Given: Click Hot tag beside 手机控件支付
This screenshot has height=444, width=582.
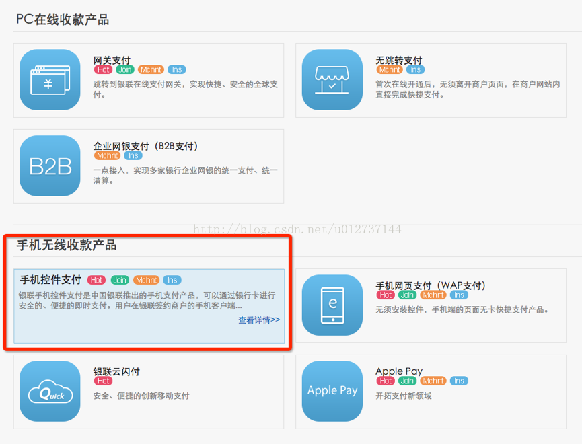Looking at the screenshot, I should (96, 280).
